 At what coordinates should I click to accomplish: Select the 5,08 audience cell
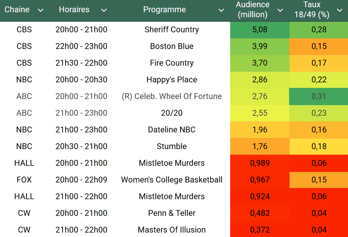[x=260, y=30]
